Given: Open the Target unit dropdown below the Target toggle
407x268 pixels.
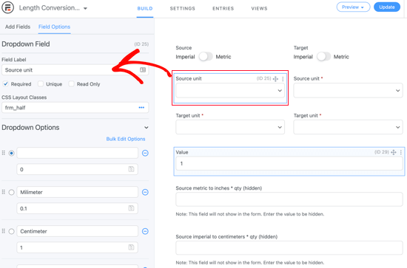Looking at the screenshot, I should [x=348, y=127].
